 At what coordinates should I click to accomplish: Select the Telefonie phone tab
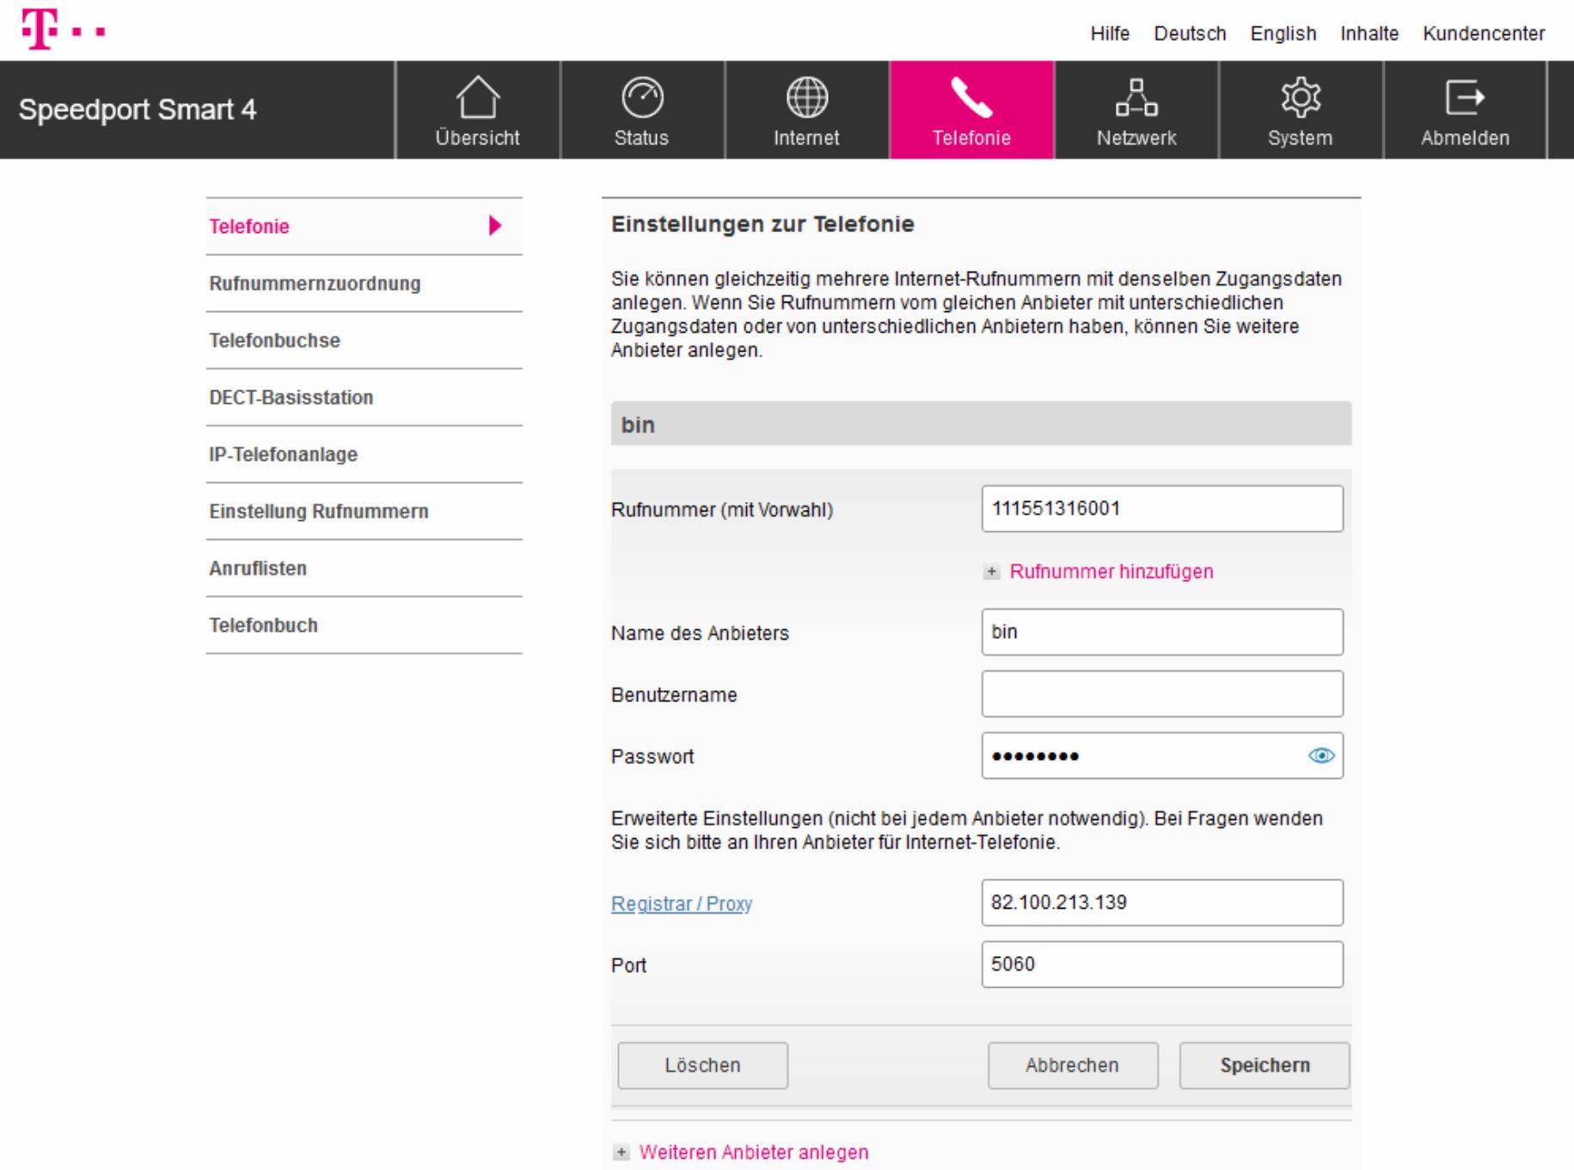pyautogui.click(x=972, y=110)
